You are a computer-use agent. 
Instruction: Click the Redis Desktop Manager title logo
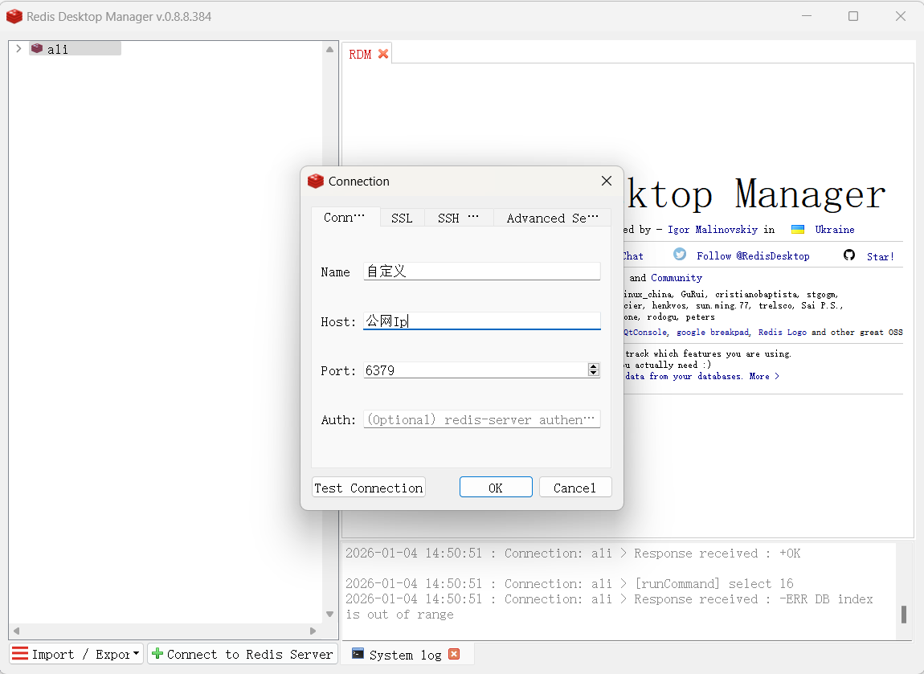click(14, 17)
